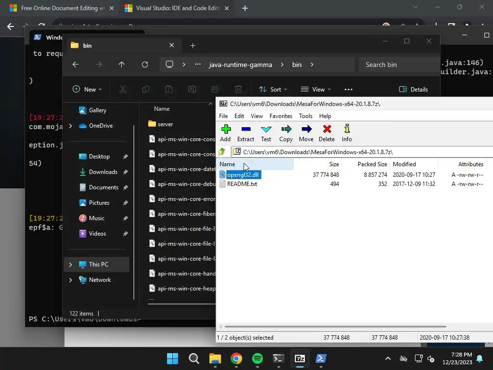The image size is (493, 370).
Task: Click the 7-Zip Add button
Action: pos(225,133)
